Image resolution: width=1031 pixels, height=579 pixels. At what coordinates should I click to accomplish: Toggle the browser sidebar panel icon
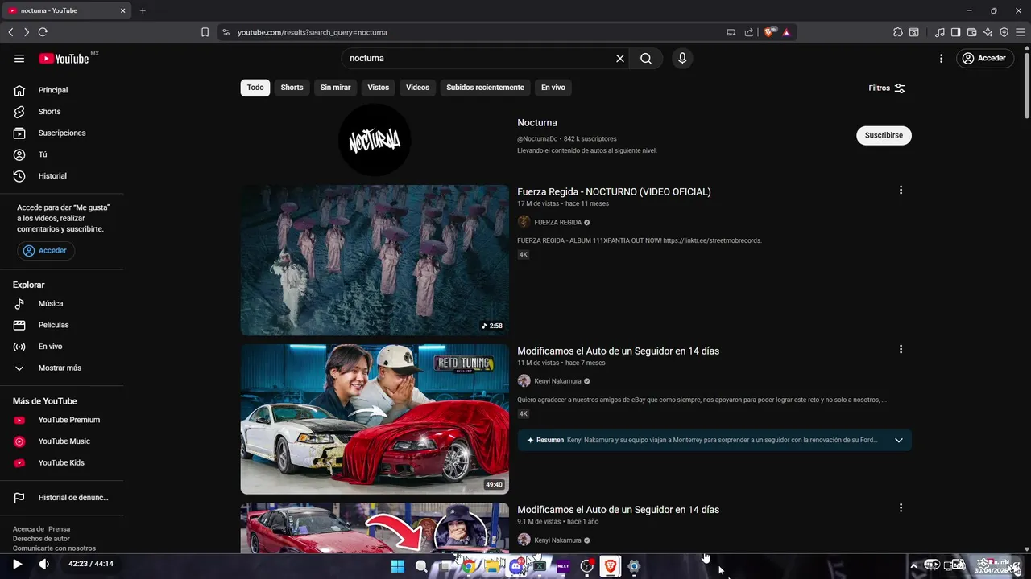pyautogui.click(x=955, y=32)
